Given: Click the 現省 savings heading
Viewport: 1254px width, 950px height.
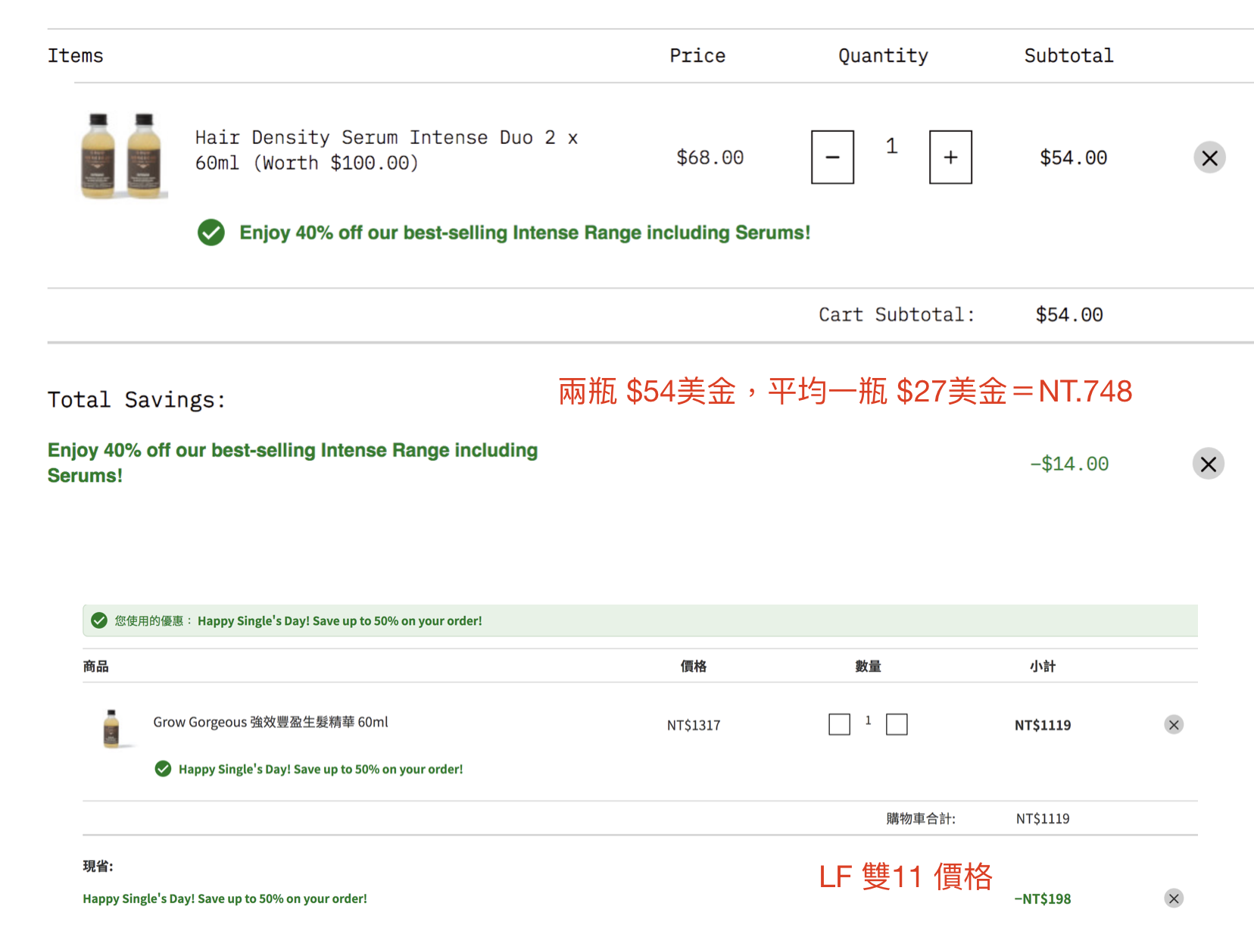Looking at the screenshot, I should 98,866.
